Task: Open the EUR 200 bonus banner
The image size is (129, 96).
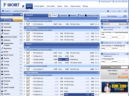Action: tap(115, 87)
